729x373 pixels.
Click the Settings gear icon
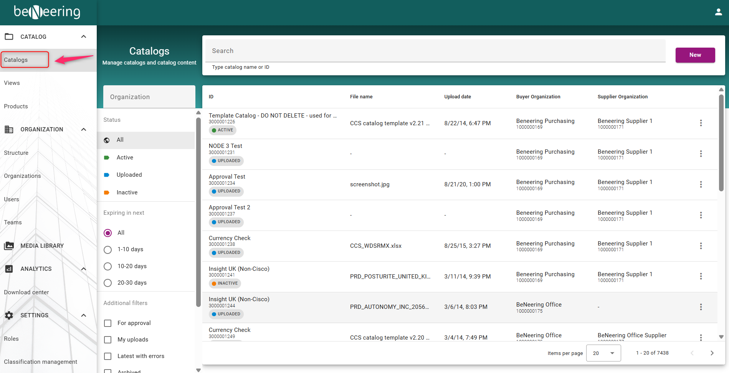click(x=9, y=315)
